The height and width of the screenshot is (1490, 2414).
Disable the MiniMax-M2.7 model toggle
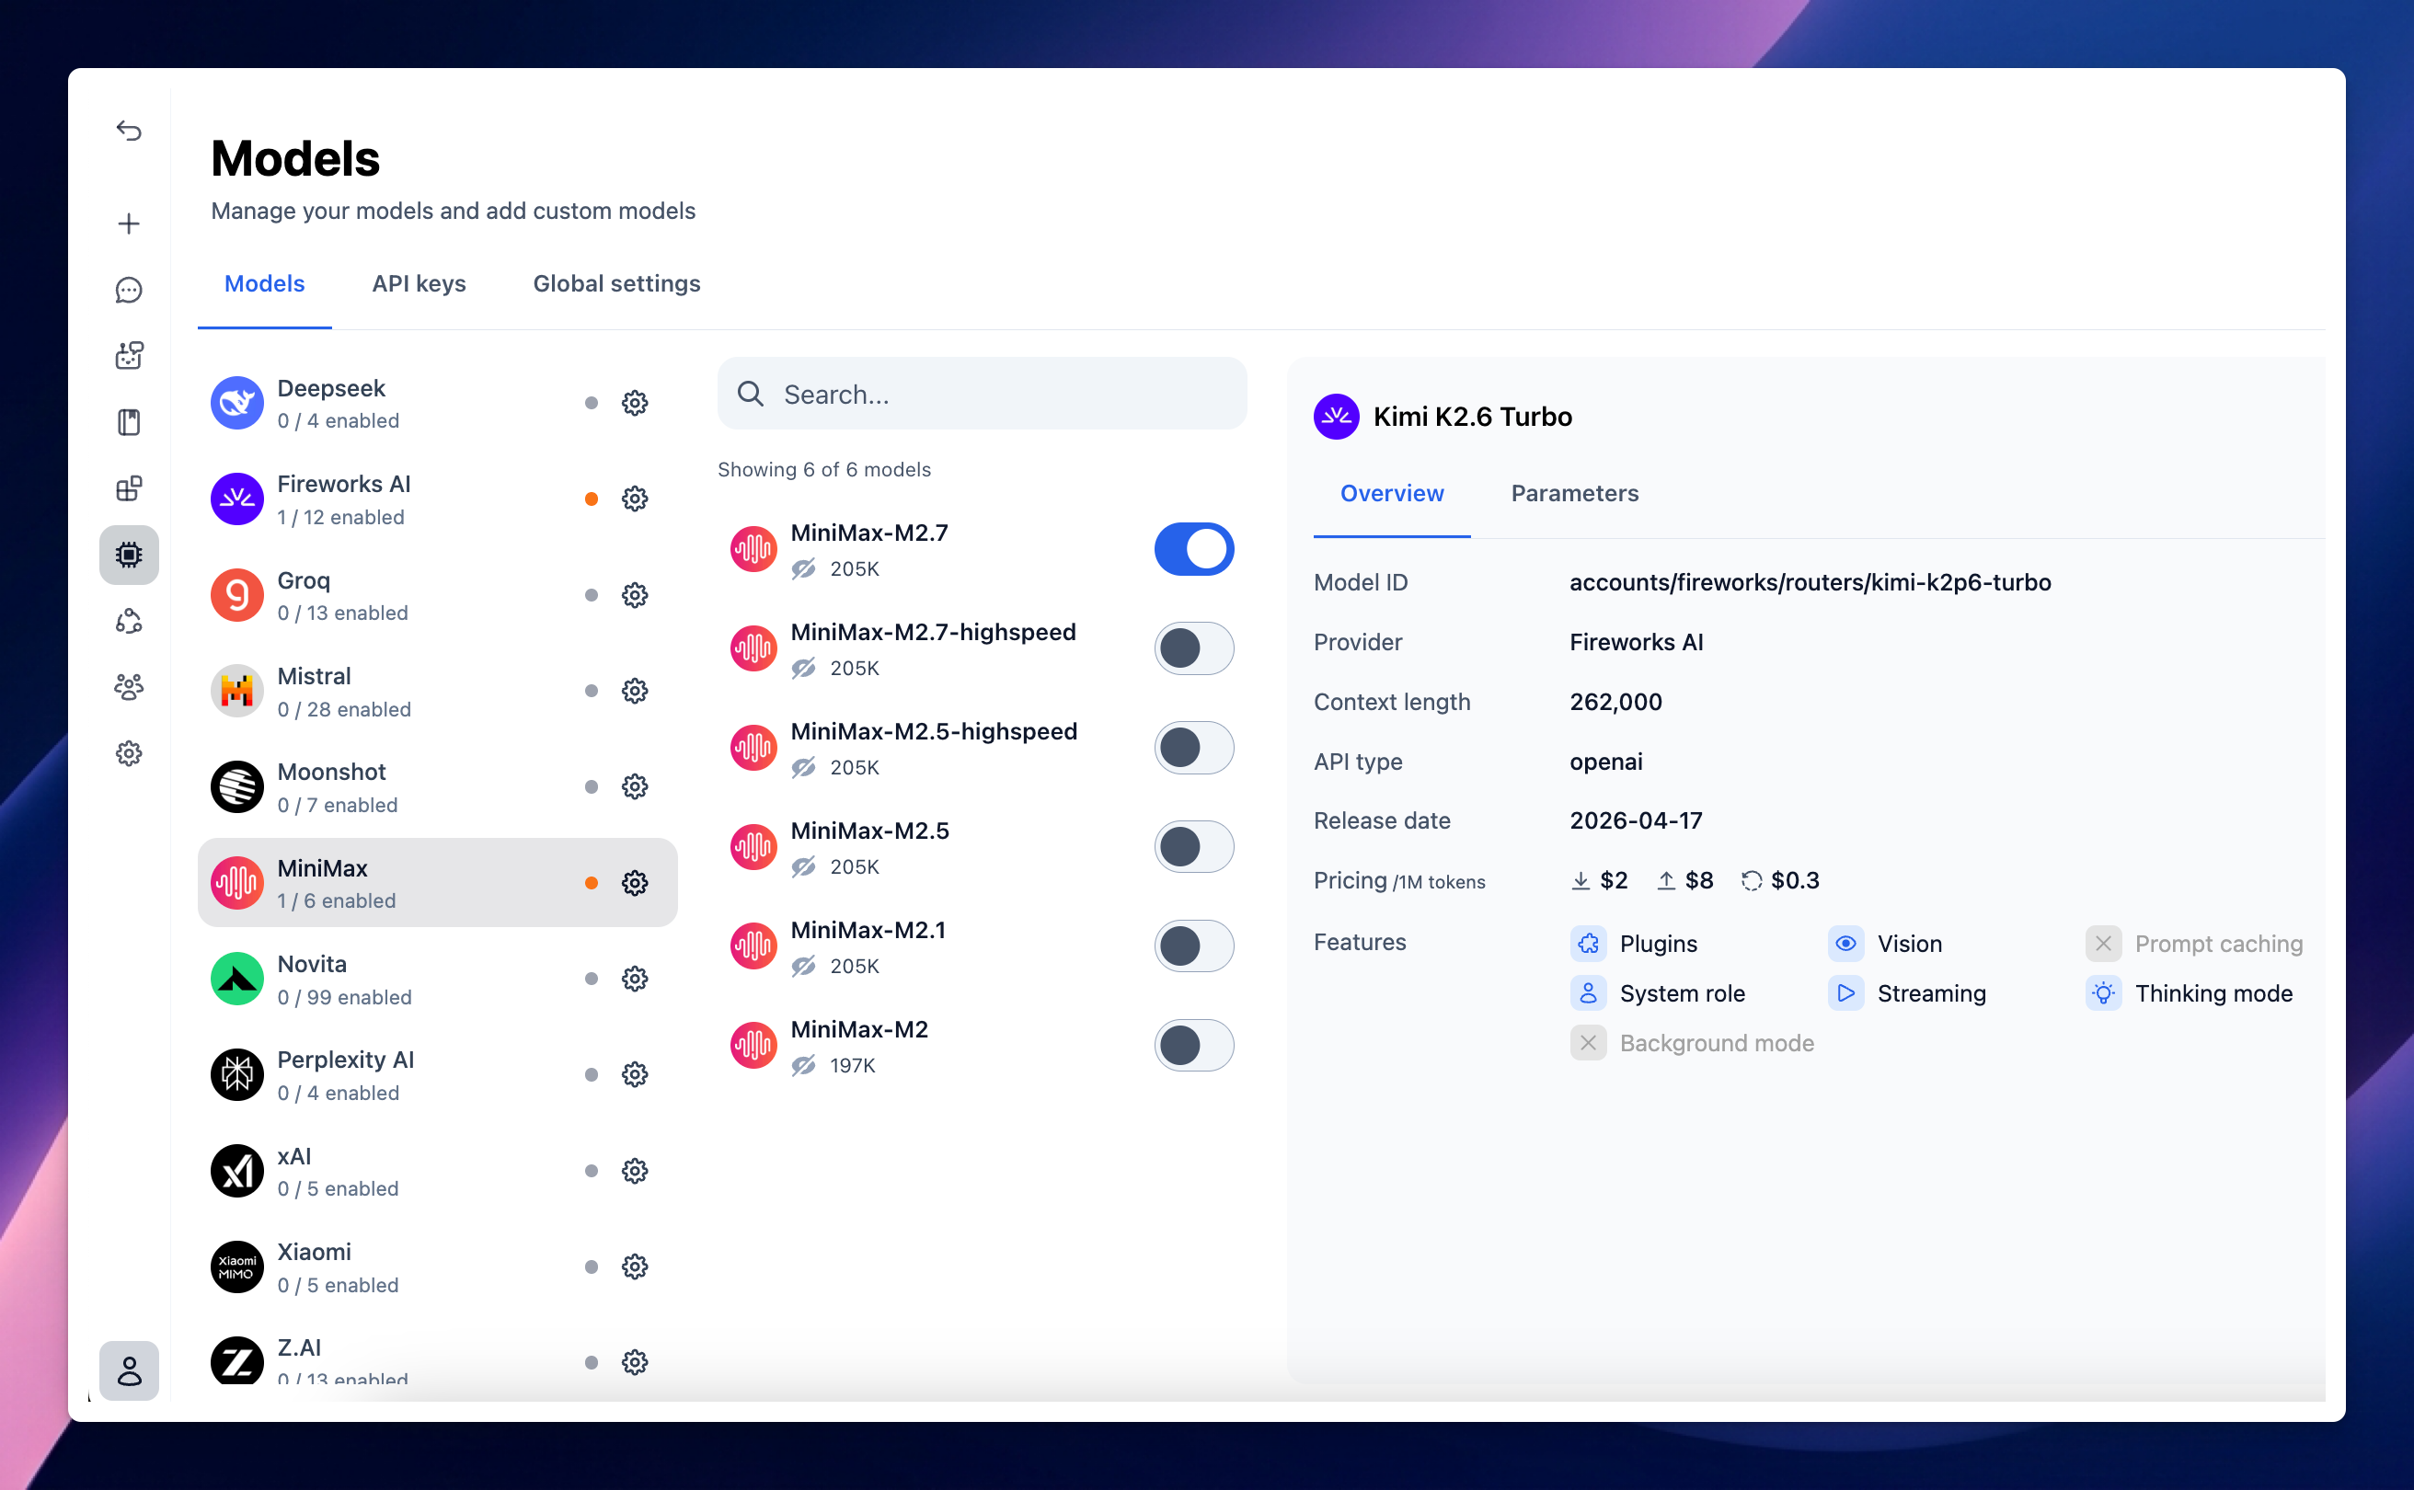tap(1194, 549)
